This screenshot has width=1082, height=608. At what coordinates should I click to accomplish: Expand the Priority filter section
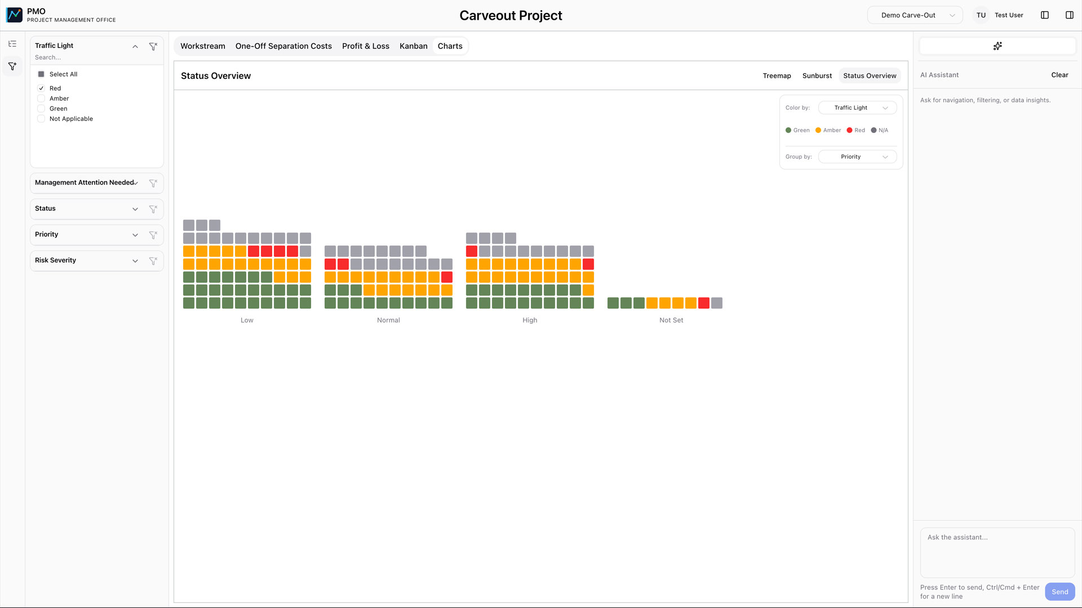(x=135, y=235)
